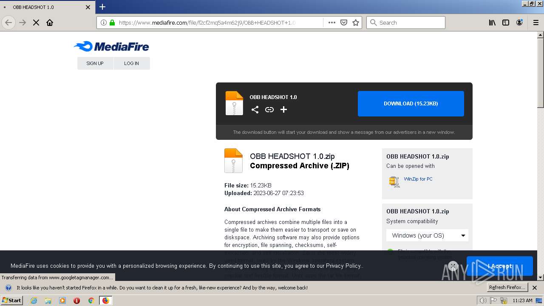This screenshot has width=544, height=306.
Task: Click the Pocket save icon
Action: (x=344, y=23)
